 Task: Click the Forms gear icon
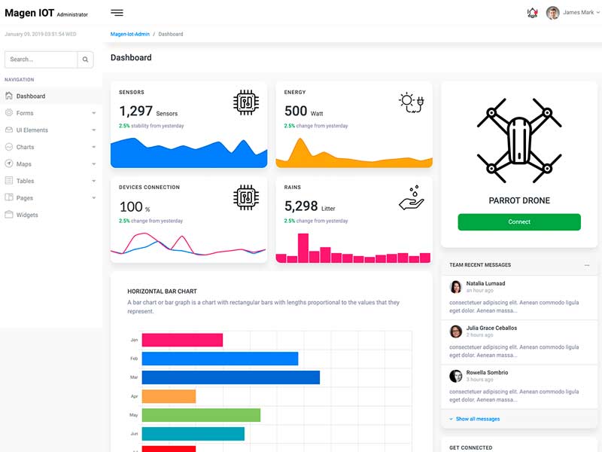coord(9,112)
